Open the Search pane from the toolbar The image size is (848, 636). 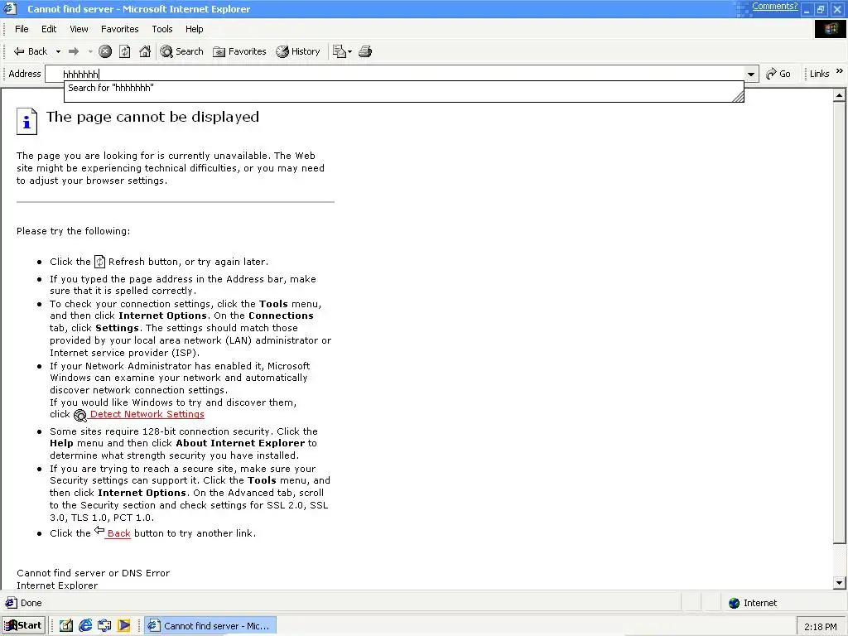181,51
